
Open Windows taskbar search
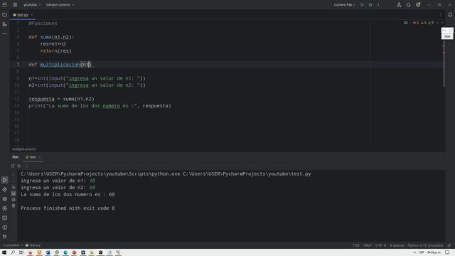point(13,252)
